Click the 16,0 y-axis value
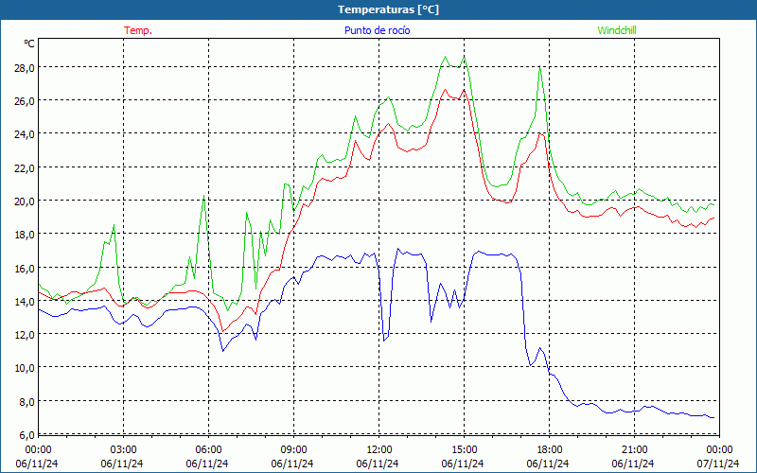The height and width of the screenshot is (473, 757). (25, 268)
